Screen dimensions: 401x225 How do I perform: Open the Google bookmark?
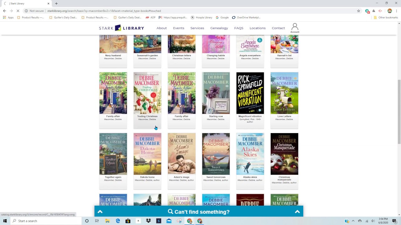(222, 17)
